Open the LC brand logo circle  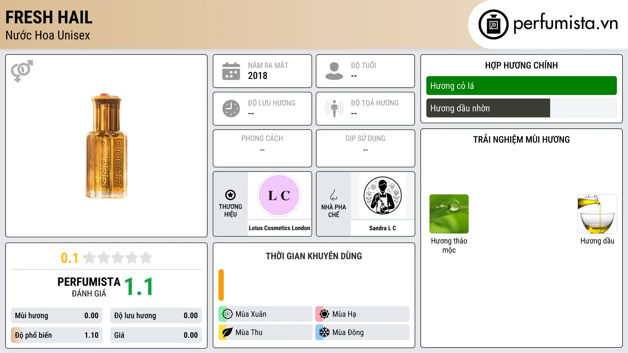[x=279, y=195]
